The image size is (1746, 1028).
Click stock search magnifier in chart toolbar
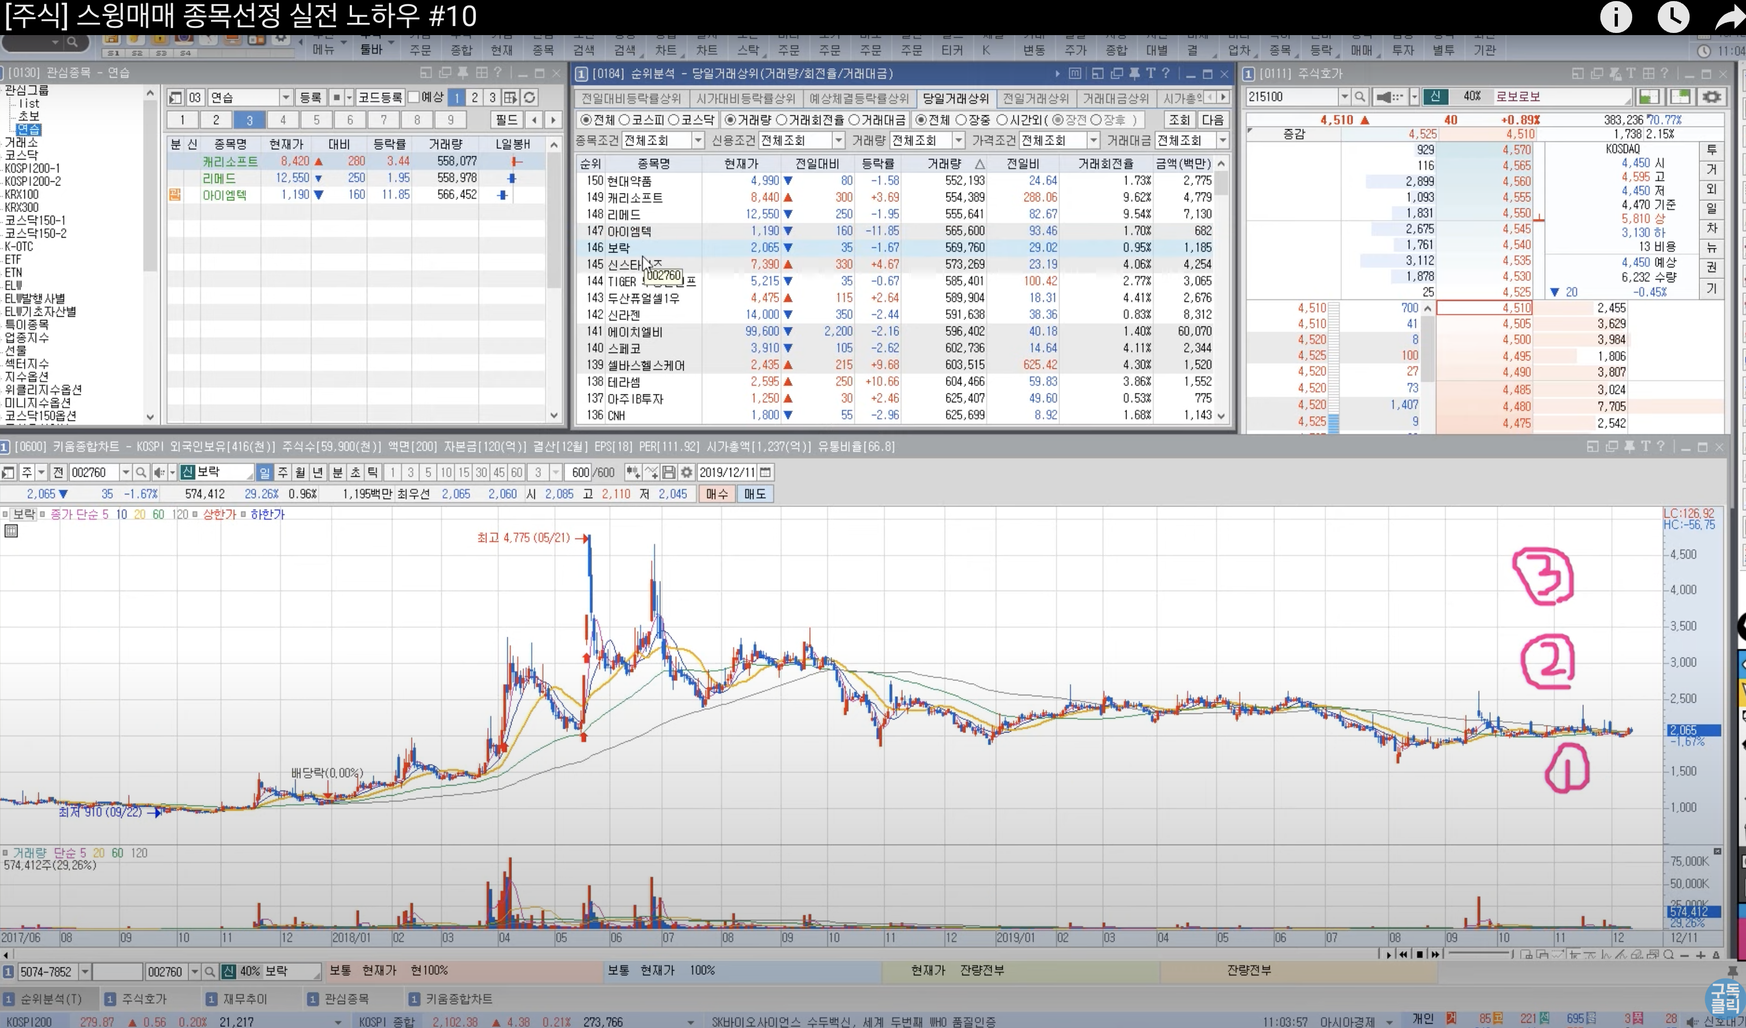click(x=141, y=473)
